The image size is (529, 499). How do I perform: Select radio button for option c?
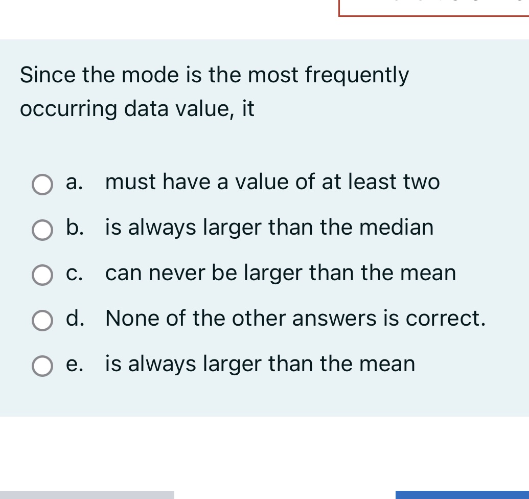(x=42, y=276)
